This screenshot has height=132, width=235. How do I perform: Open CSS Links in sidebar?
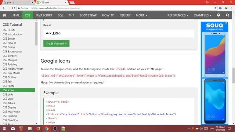8,95
